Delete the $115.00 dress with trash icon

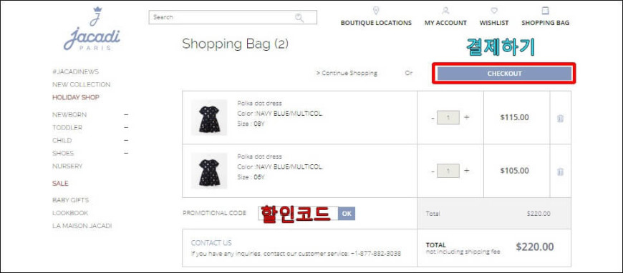pos(560,118)
